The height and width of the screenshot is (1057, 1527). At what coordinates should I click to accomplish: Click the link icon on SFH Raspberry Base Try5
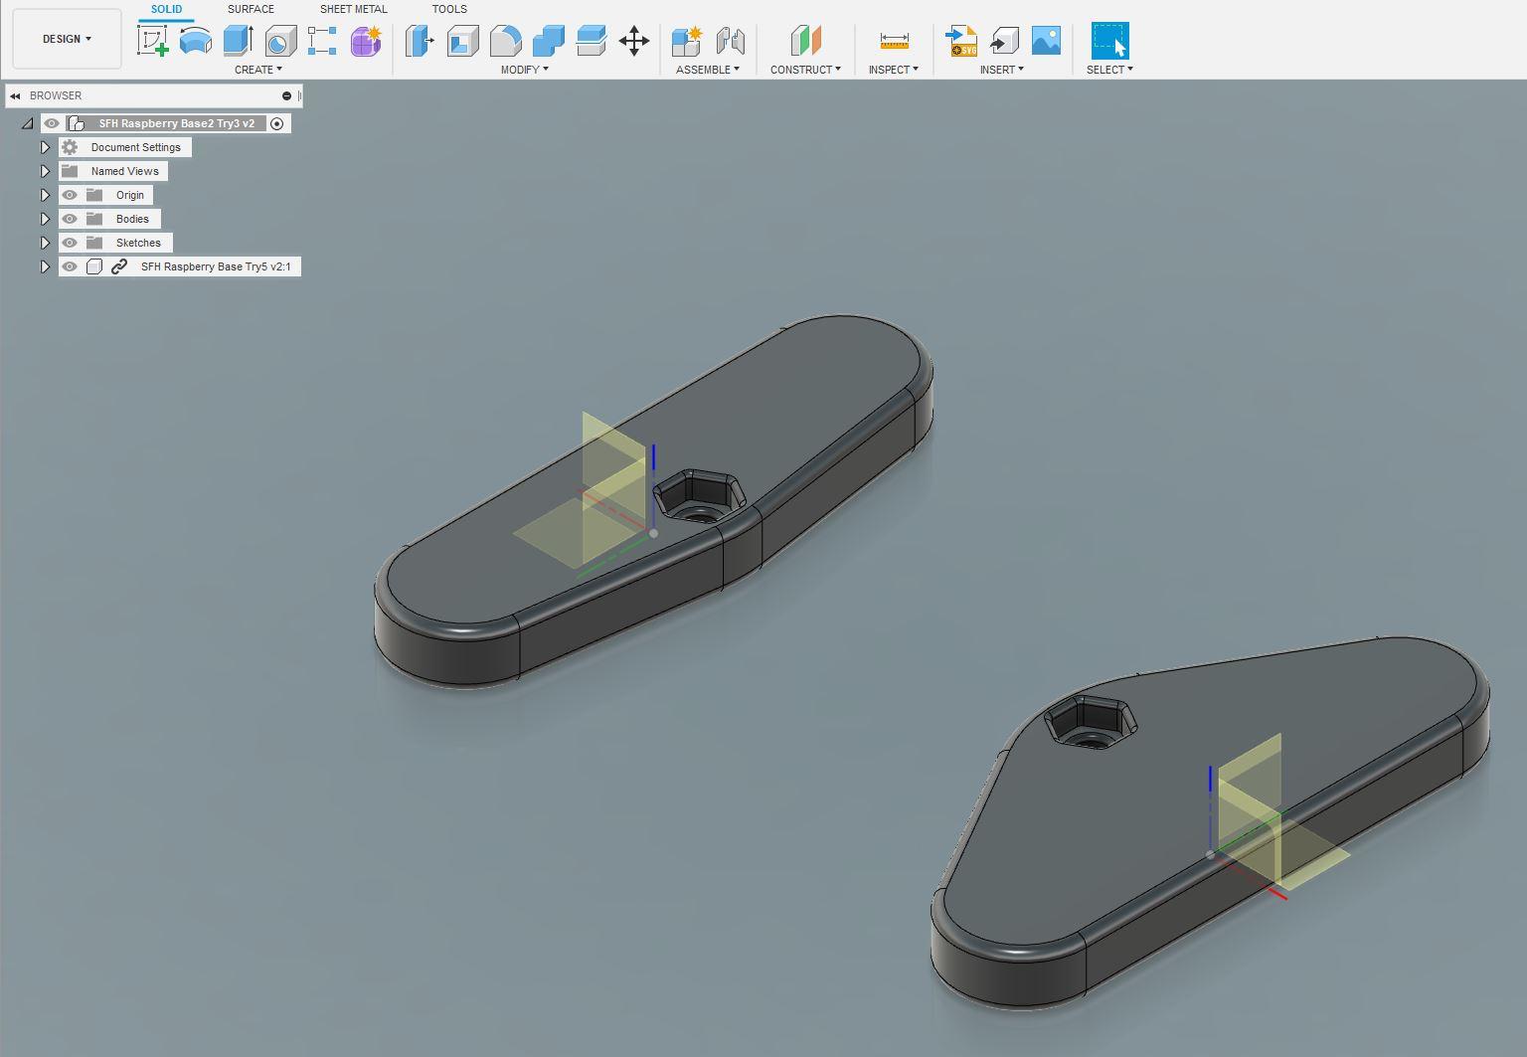pos(119,266)
